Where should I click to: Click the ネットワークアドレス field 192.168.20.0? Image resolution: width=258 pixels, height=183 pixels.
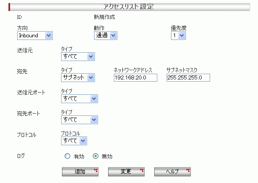point(135,78)
